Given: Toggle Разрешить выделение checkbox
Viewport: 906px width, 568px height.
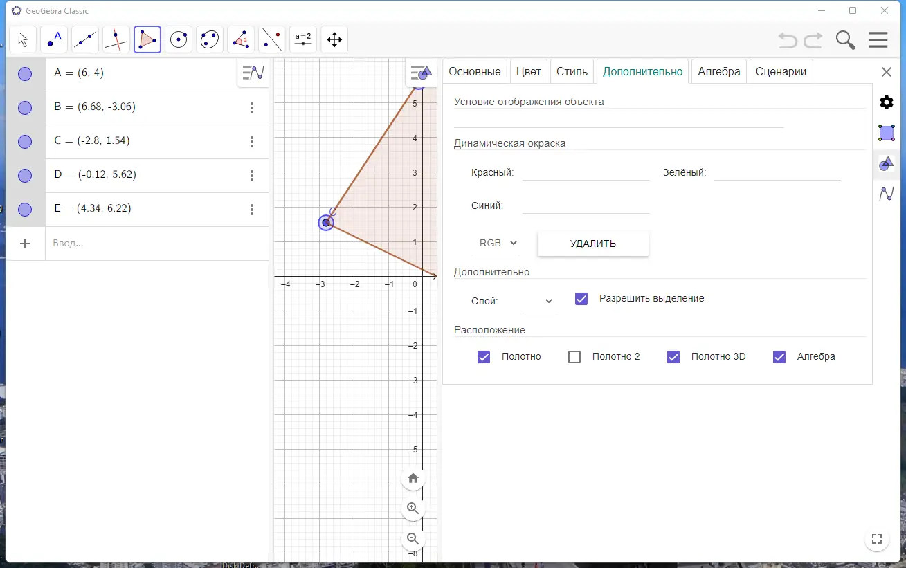Looking at the screenshot, I should [581, 299].
